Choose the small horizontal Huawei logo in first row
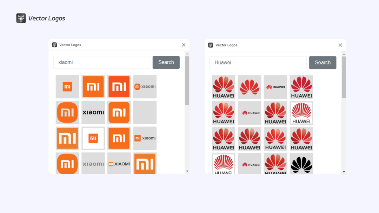The height and width of the screenshot is (213, 379). pyautogui.click(x=275, y=87)
